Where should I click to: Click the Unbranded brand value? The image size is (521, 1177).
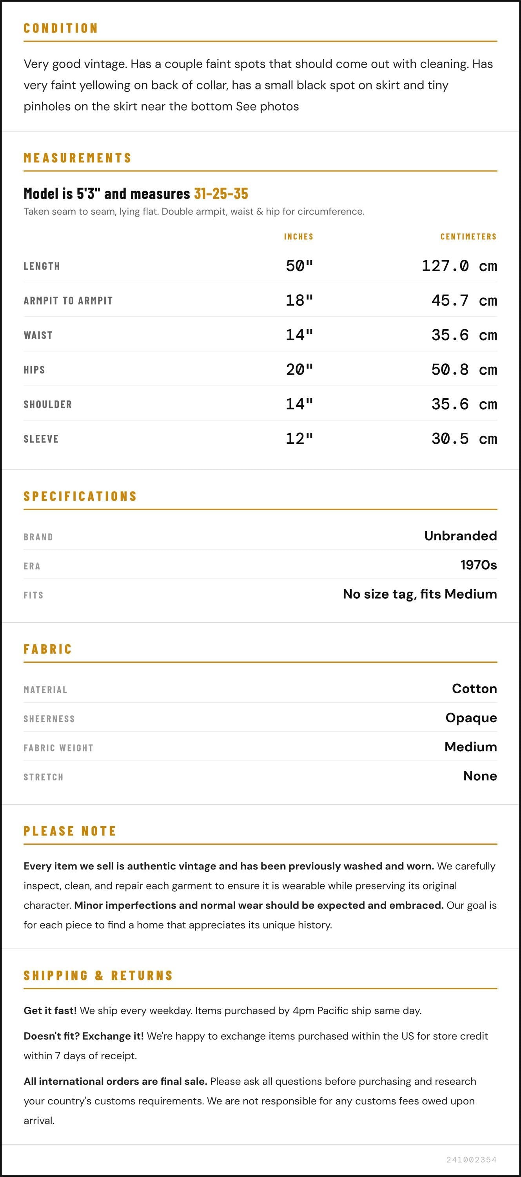460,536
